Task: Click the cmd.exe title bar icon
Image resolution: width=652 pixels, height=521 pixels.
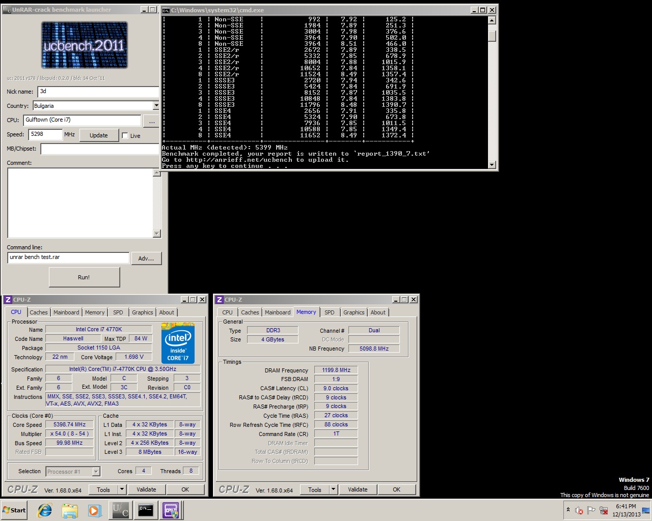Action: (x=166, y=10)
